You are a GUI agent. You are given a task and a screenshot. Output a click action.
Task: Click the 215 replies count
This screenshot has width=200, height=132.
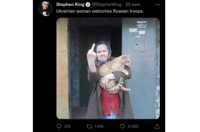67,126
